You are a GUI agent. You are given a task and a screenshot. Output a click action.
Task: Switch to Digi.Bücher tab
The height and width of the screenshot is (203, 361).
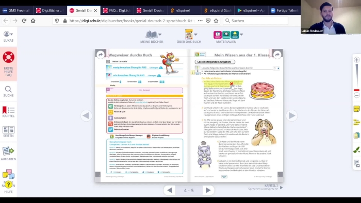(x=50, y=10)
